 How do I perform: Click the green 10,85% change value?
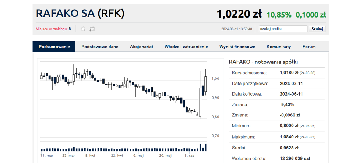[x=279, y=15]
